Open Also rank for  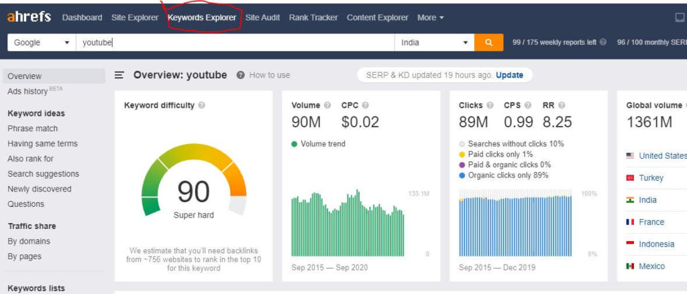[x=30, y=159]
